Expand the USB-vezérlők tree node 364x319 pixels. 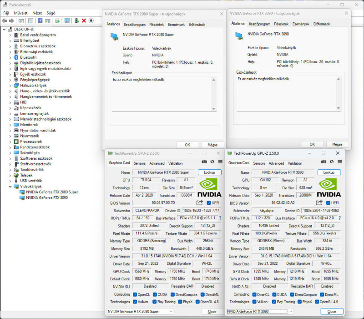pos(10,181)
